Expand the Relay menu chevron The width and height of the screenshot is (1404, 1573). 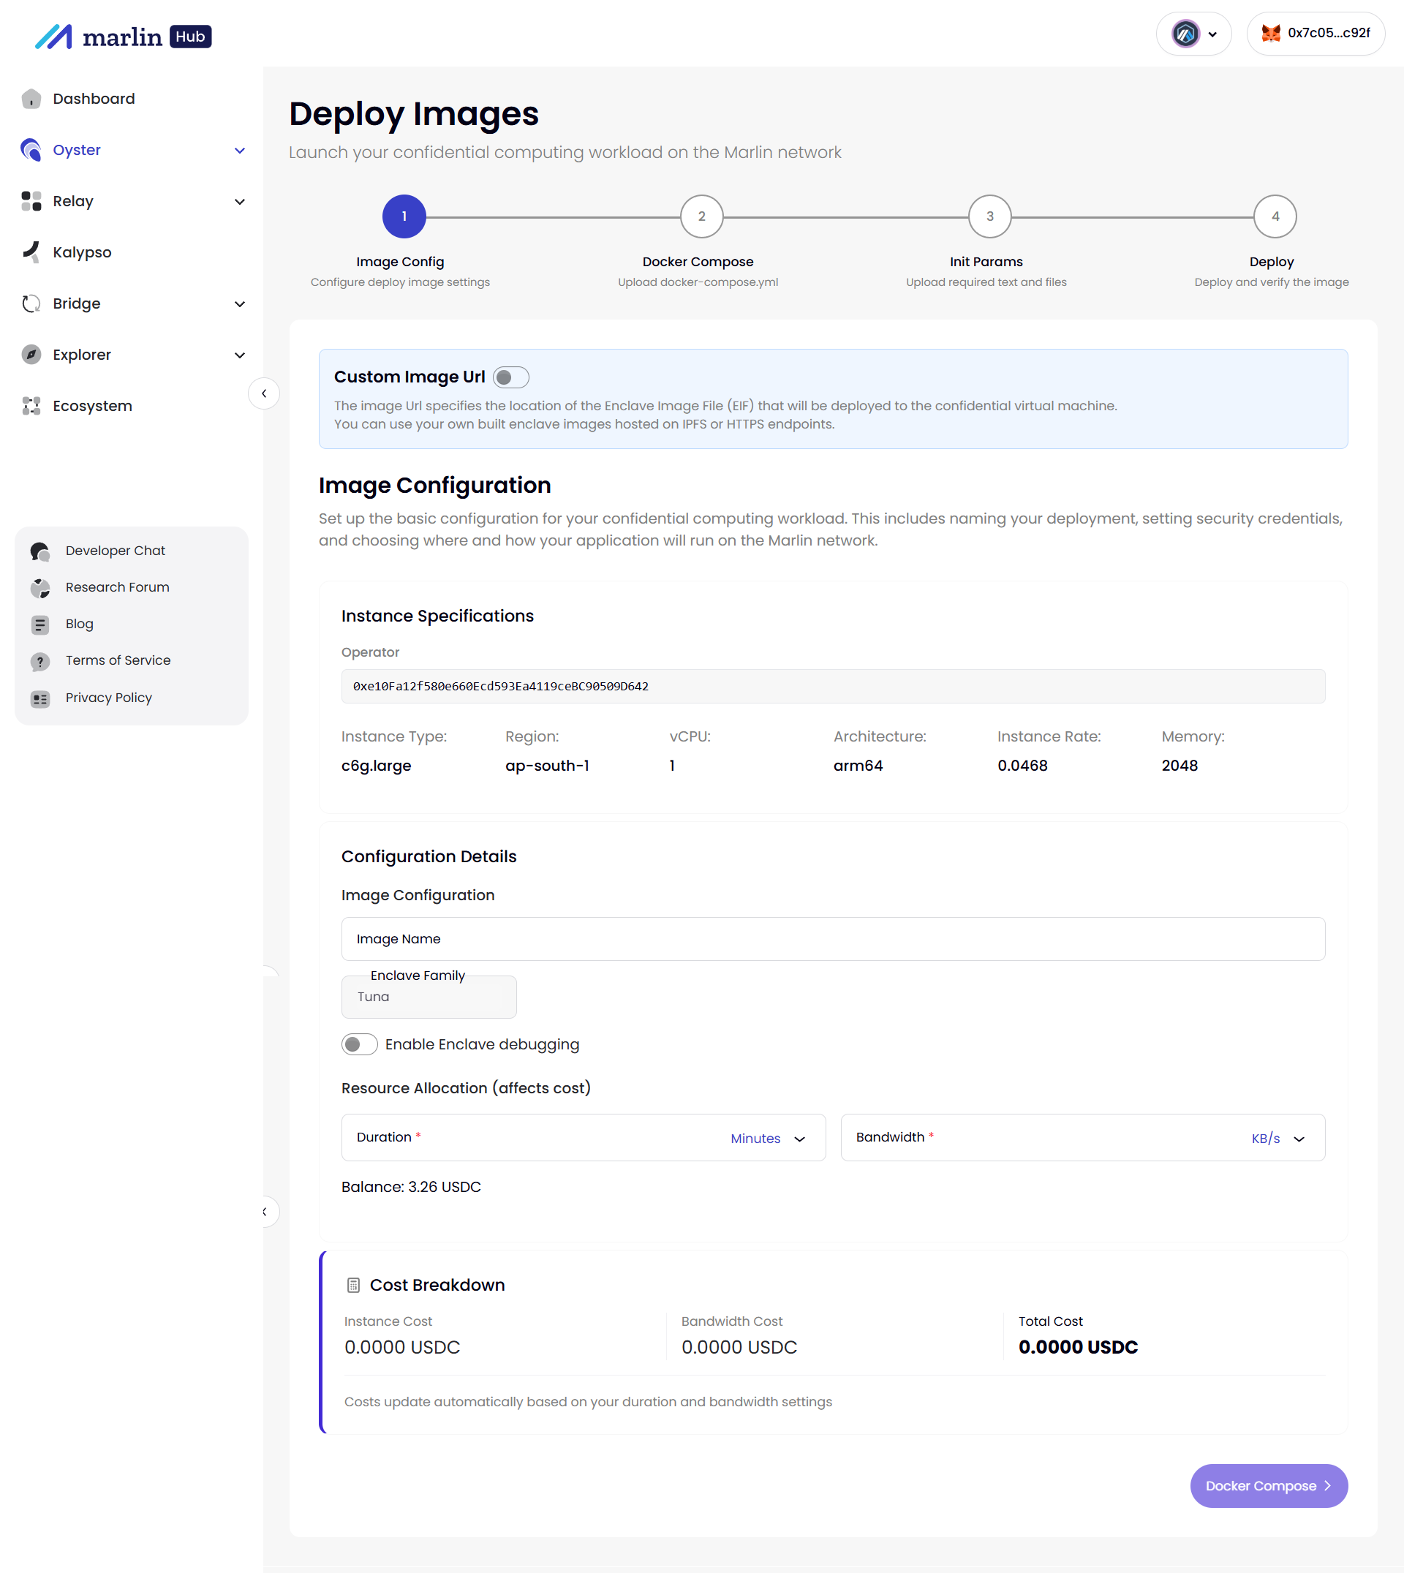(x=240, y=201)
